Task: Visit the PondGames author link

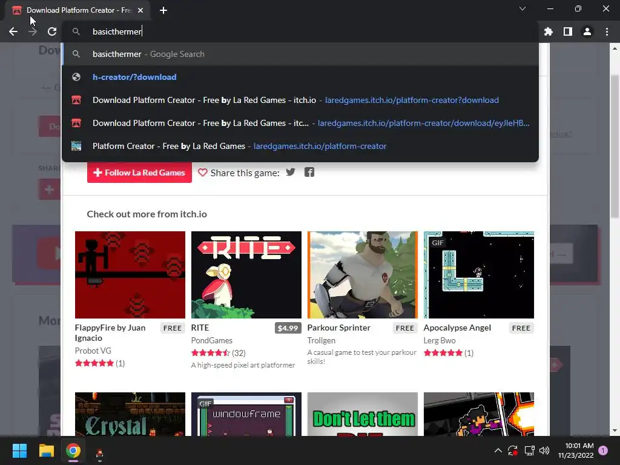Action: tap(211, 340)
